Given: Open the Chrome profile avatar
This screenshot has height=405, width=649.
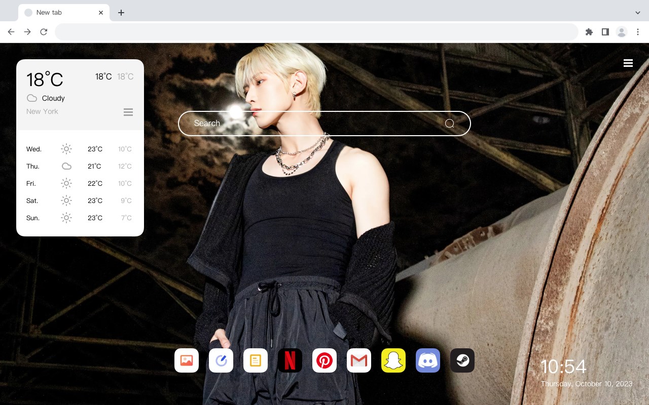Looking at the screenshot, I should [622, 32].
